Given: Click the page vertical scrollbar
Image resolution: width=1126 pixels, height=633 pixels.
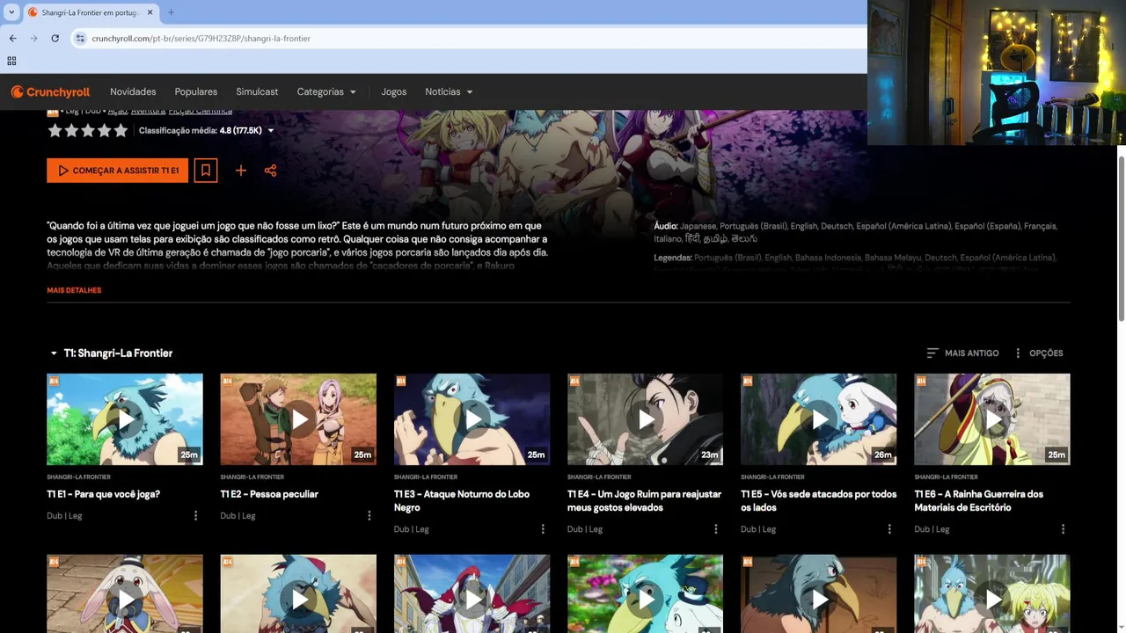Looking at the screenshot, I should (x=1121, y=237).
